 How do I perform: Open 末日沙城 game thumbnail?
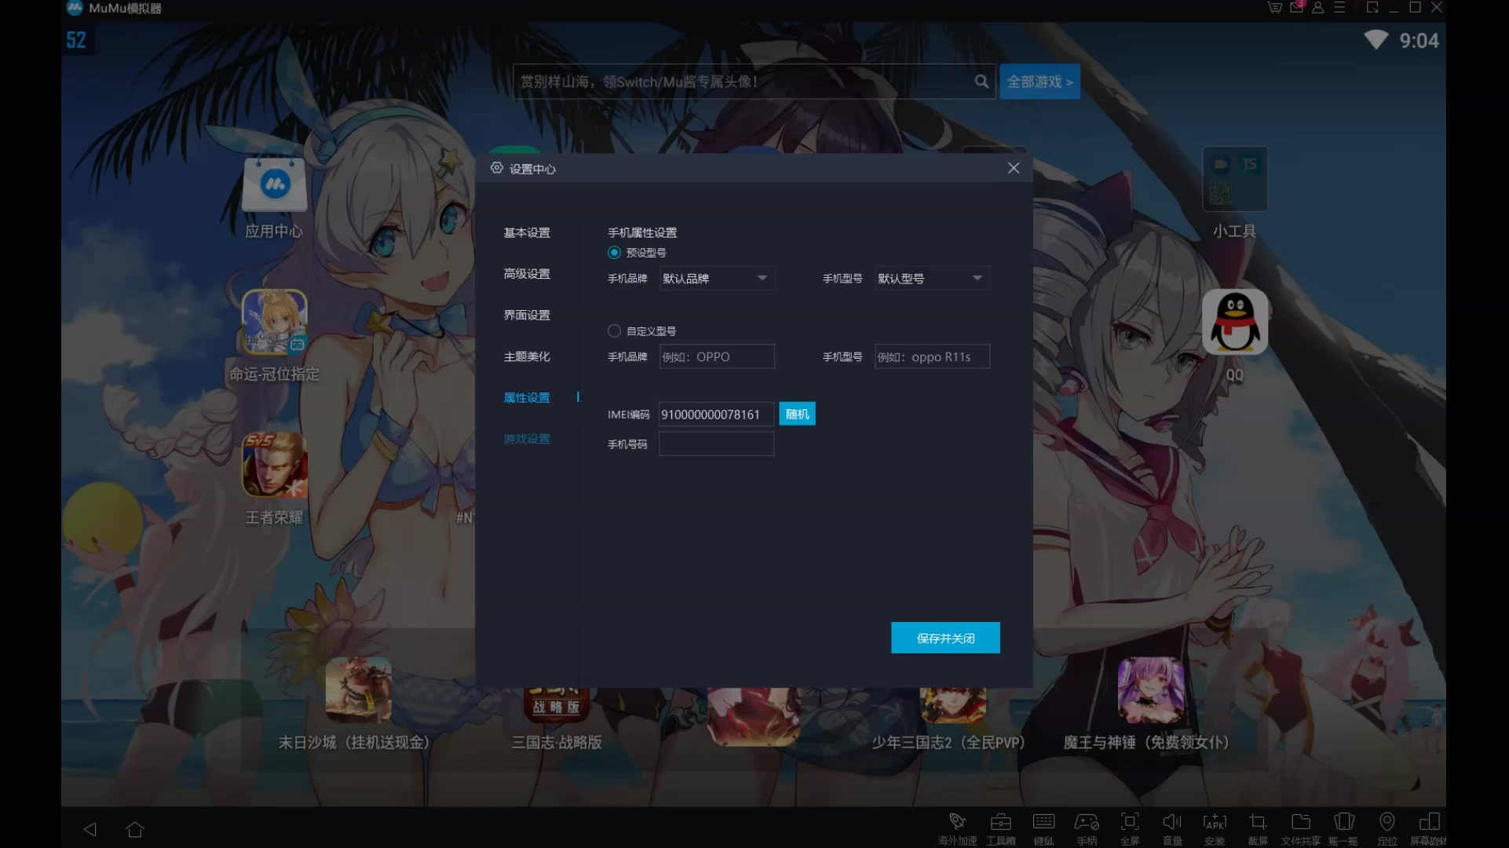coord(359,689)
